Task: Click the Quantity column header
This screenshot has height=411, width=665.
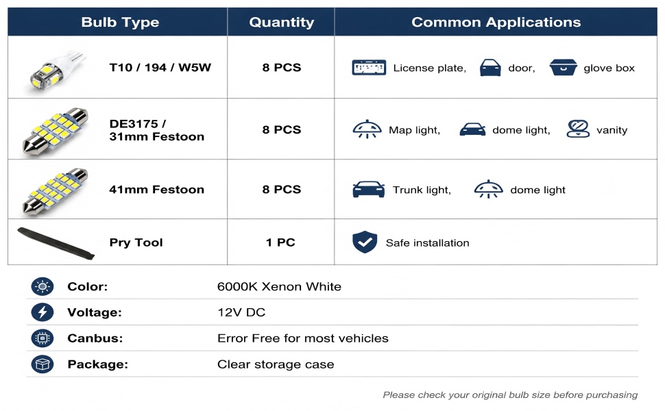Action: coord(282,22)
